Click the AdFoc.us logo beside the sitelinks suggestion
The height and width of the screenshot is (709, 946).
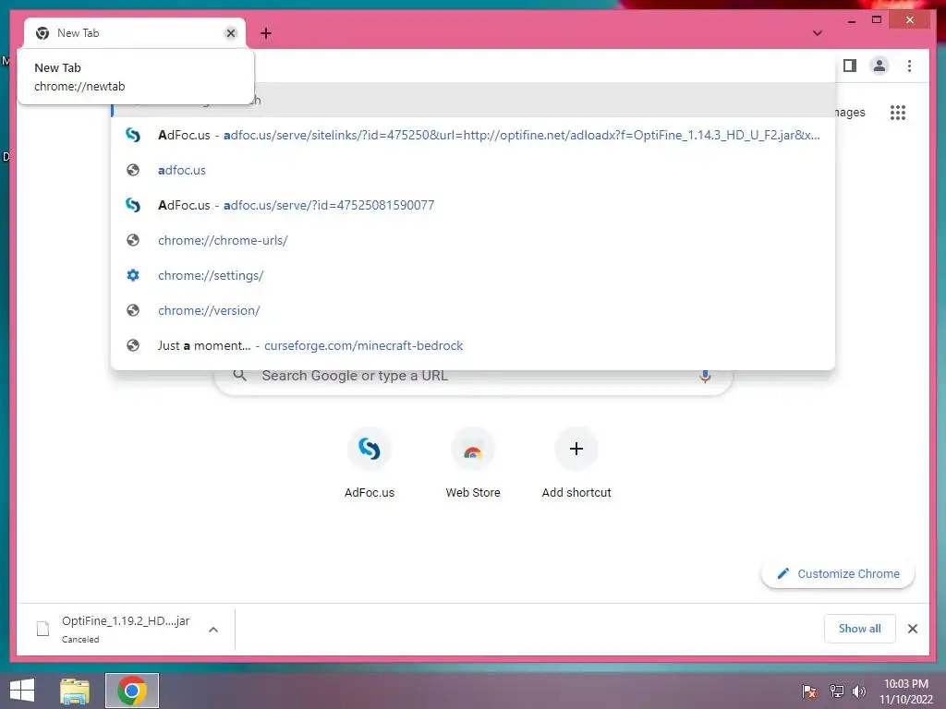click(x=133, y=135)
